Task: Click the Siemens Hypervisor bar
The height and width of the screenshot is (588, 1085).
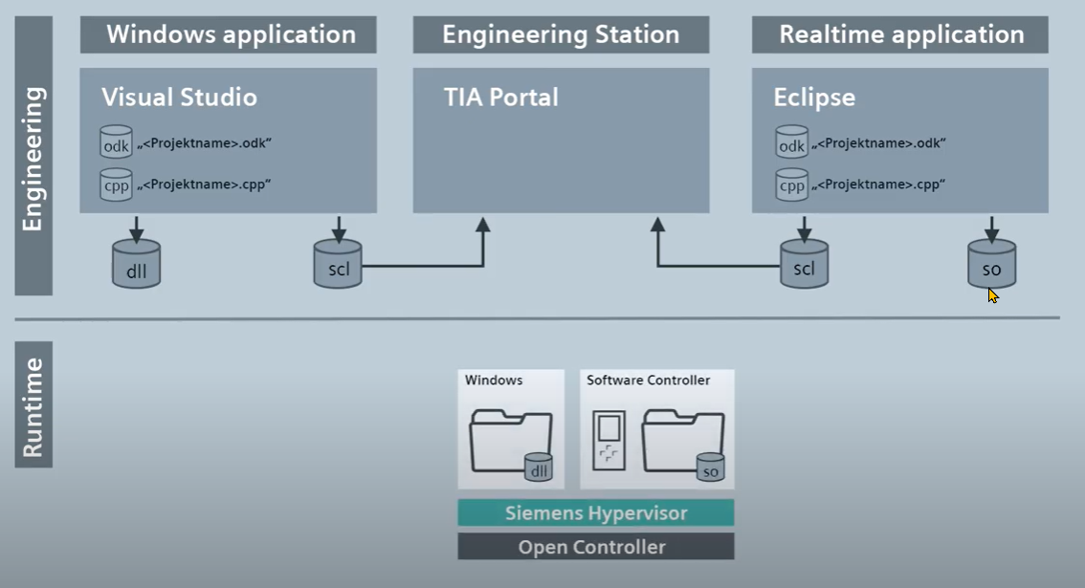Action: (x=596, y=512)
